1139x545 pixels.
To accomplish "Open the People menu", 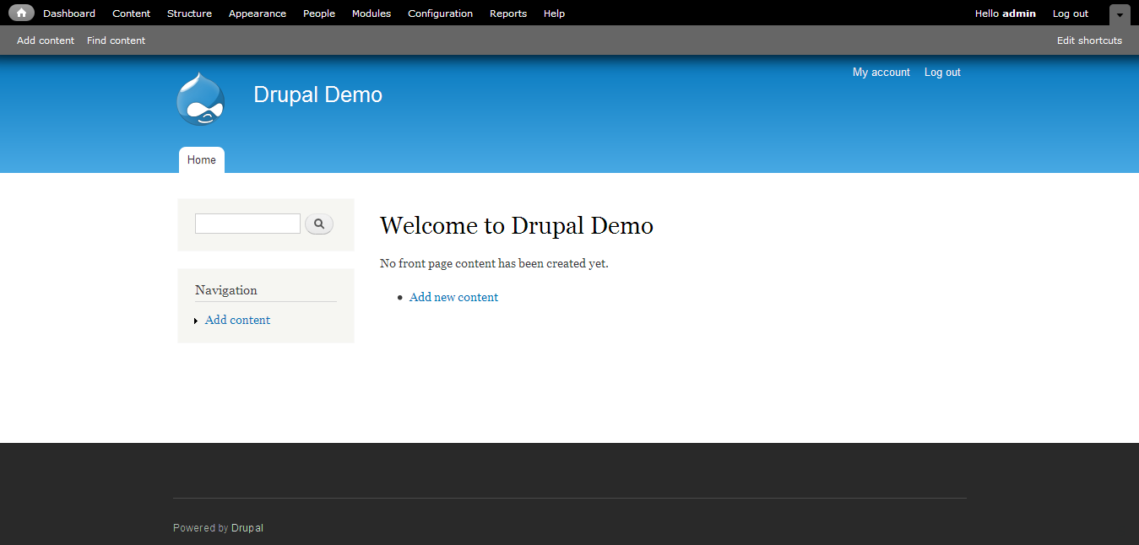I will [319, 13].
